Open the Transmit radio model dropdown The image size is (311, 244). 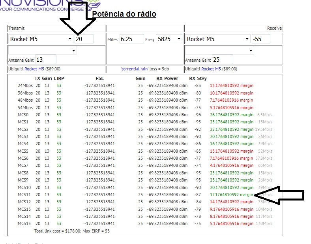(41, 39)
